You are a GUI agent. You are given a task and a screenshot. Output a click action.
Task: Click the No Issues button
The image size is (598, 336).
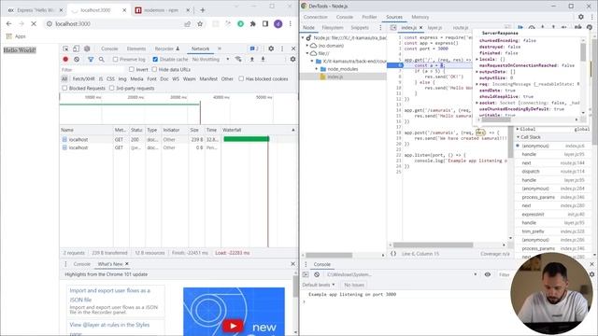pos(354,285)
